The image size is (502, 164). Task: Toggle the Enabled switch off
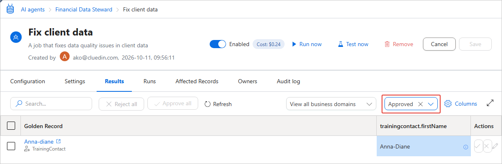218,44
